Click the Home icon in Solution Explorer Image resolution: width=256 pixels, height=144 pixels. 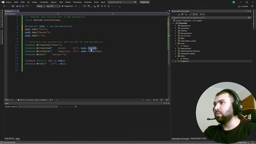[x=179, y=14]
